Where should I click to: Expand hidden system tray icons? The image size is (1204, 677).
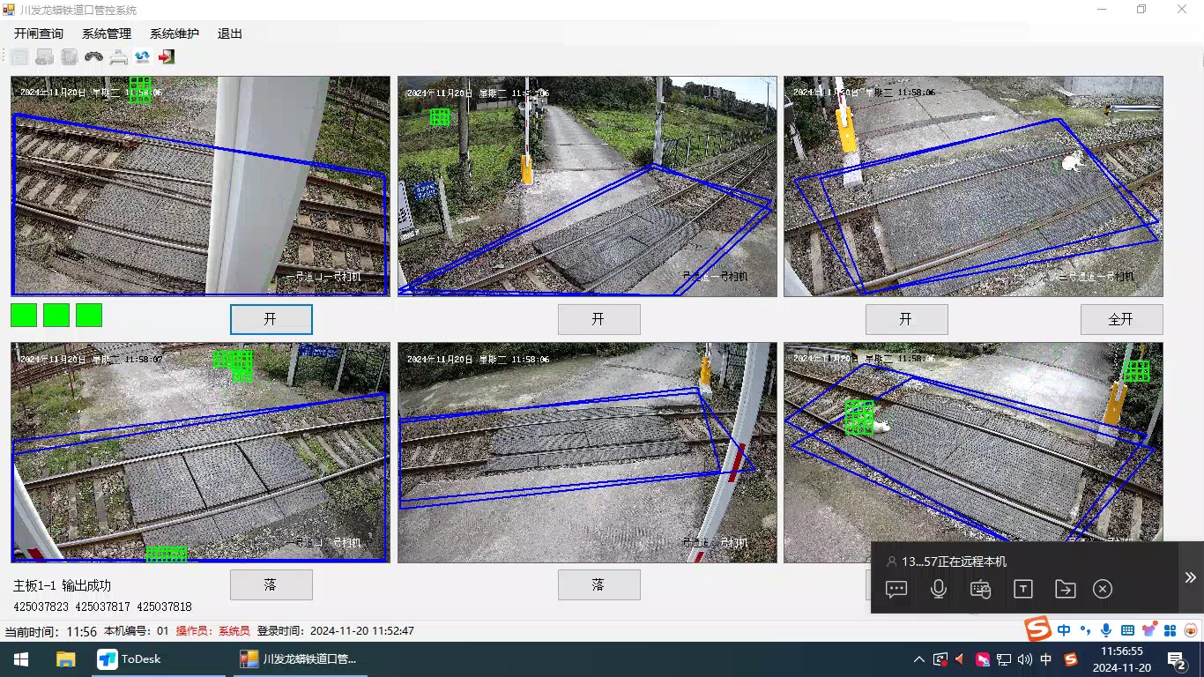point(919,659)
